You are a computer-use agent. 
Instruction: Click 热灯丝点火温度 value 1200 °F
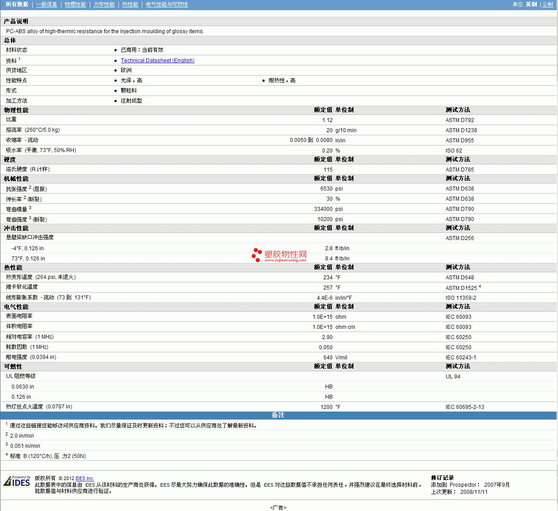click(330, 407)
